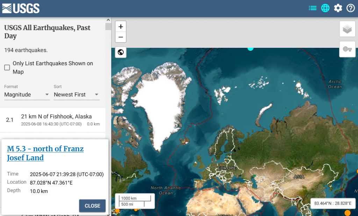Click the popup time 2025-06-07 21:39:28 value
358x216 pixels.
pos(67,174)
